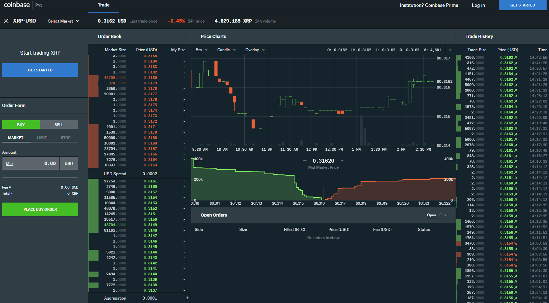The width and height of the screenshot is (549, 303).
Task: Click the 0.31620 Mid Market Price
Action: coord(323,161)
